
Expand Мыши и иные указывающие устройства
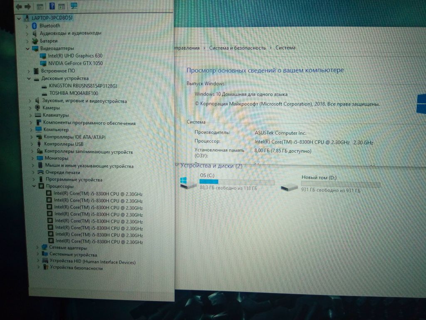click(33, 165)
